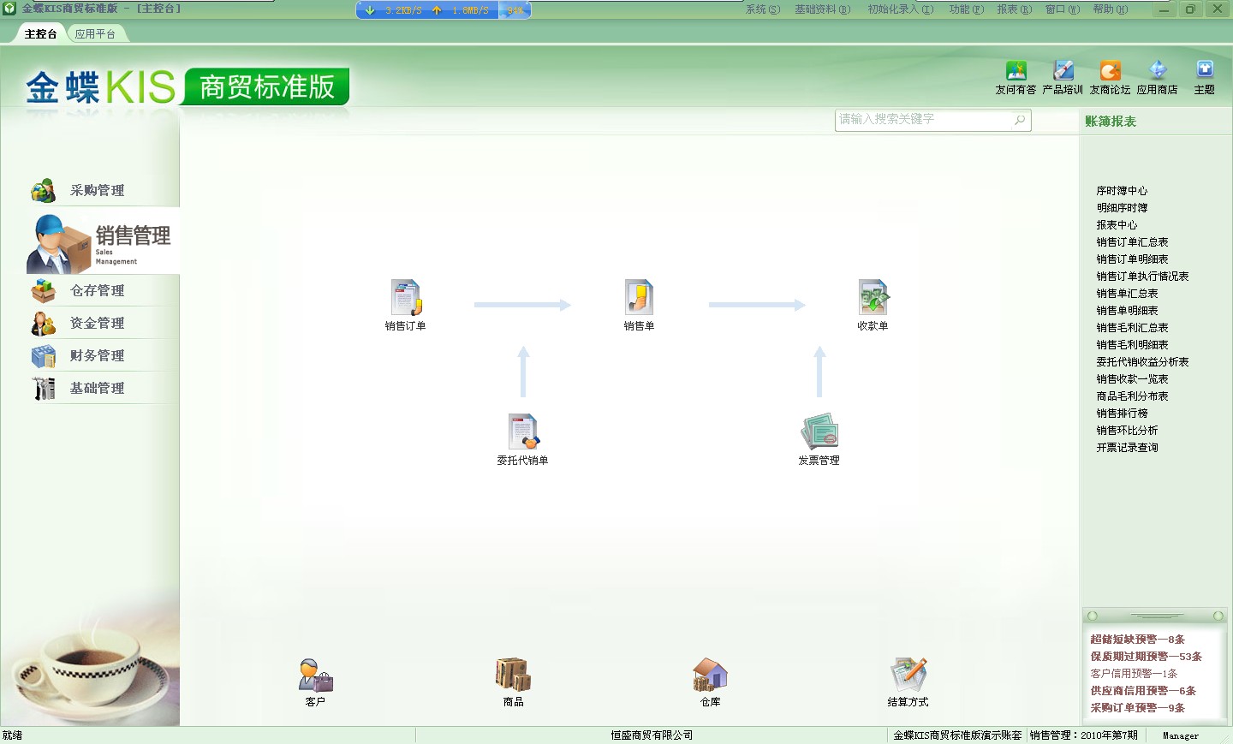
Task: View the 客户信用预警—1条 alert
Action: tap(1134, 674)
